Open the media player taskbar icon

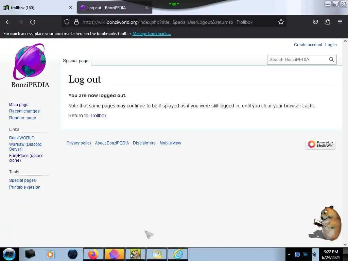(x=50, y=254)
